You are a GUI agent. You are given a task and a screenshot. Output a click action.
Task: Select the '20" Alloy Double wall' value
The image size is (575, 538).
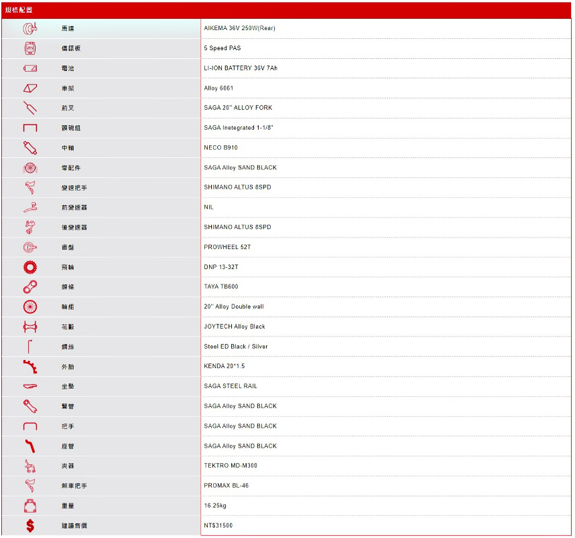pos(234,306)
